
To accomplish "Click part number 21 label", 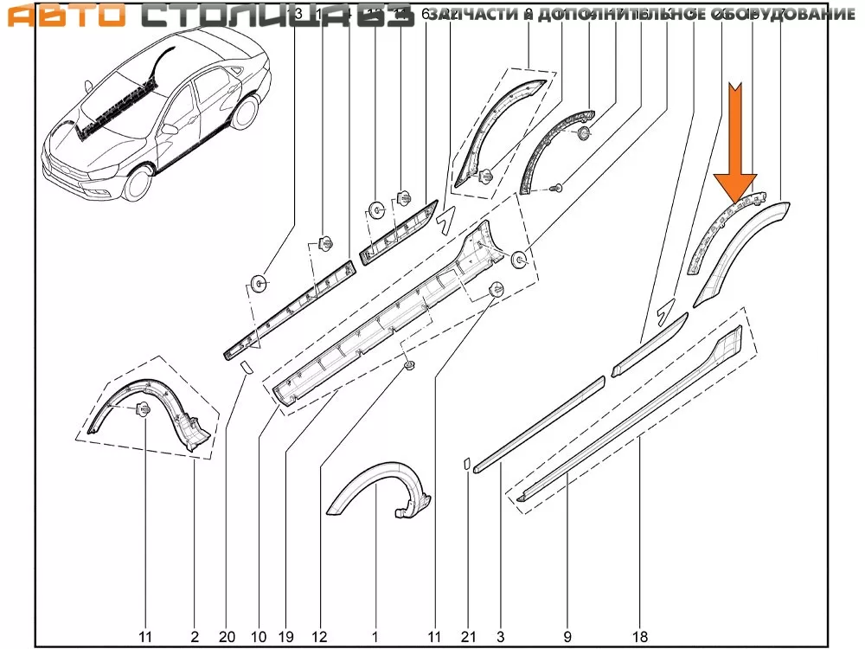I will pyautogui.click(x=467, y=637).
